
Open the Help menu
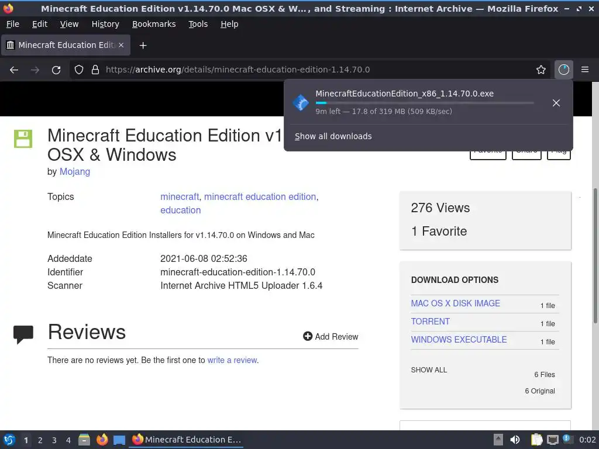229,24
